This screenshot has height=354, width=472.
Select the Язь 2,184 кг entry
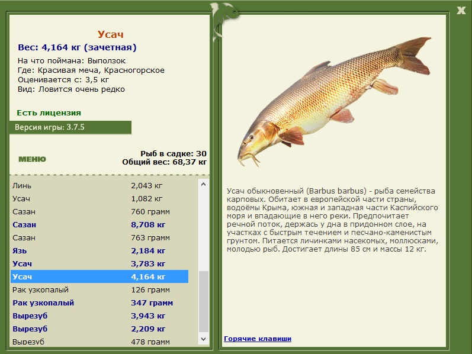(99, 250)
